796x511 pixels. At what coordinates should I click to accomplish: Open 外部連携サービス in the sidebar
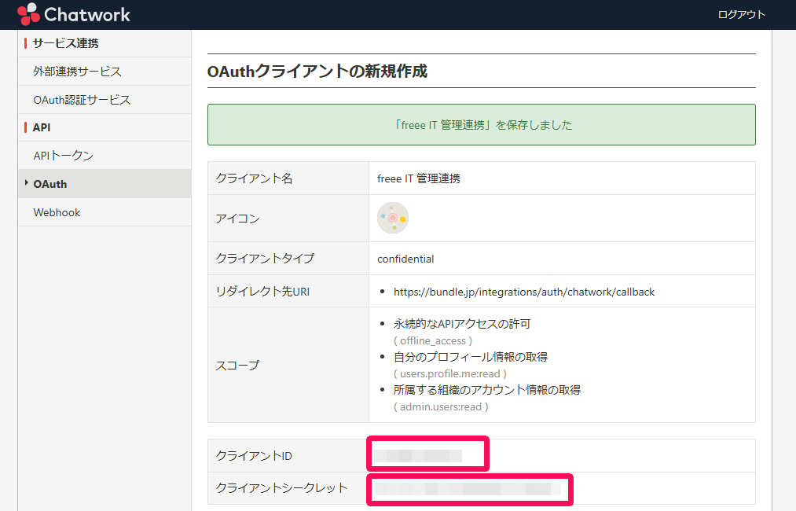coord(104,71)
